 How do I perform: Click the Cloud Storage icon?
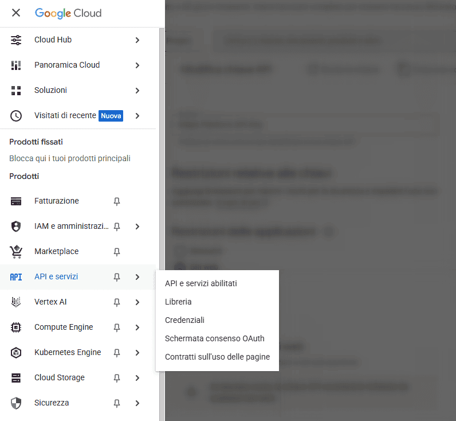pos(16,378)
